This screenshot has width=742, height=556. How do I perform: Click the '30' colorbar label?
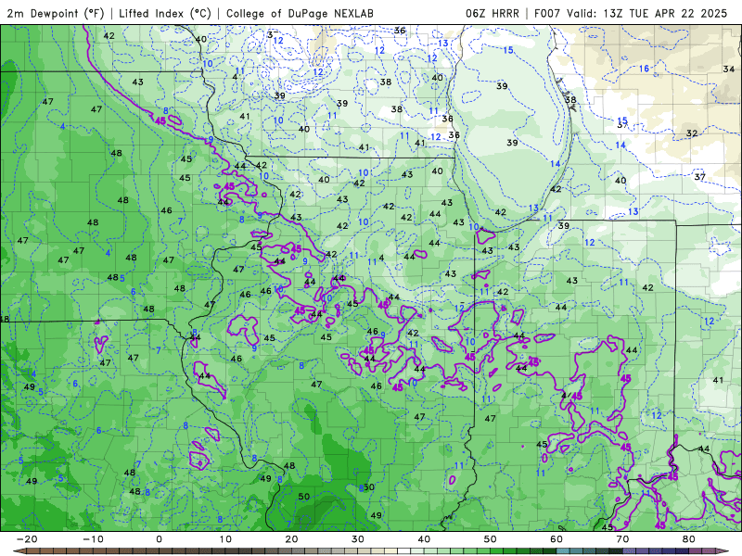pyautogui.click(x=358, y=539)
